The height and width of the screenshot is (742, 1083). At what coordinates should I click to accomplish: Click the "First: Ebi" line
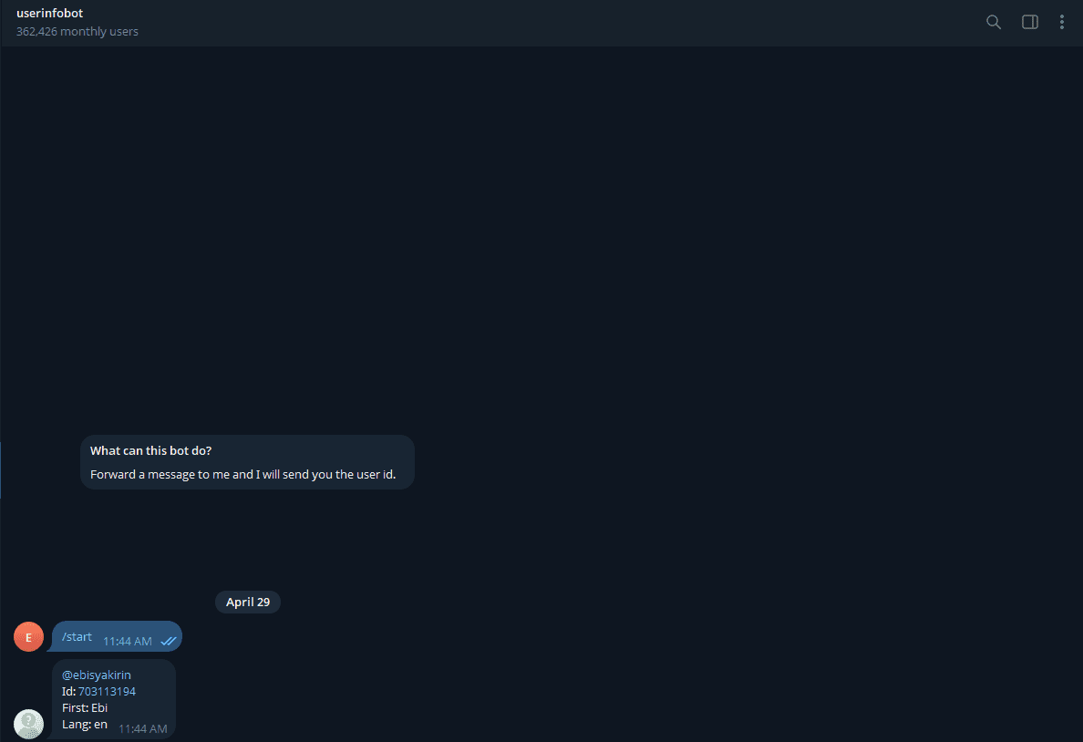(x=84, y=708)
